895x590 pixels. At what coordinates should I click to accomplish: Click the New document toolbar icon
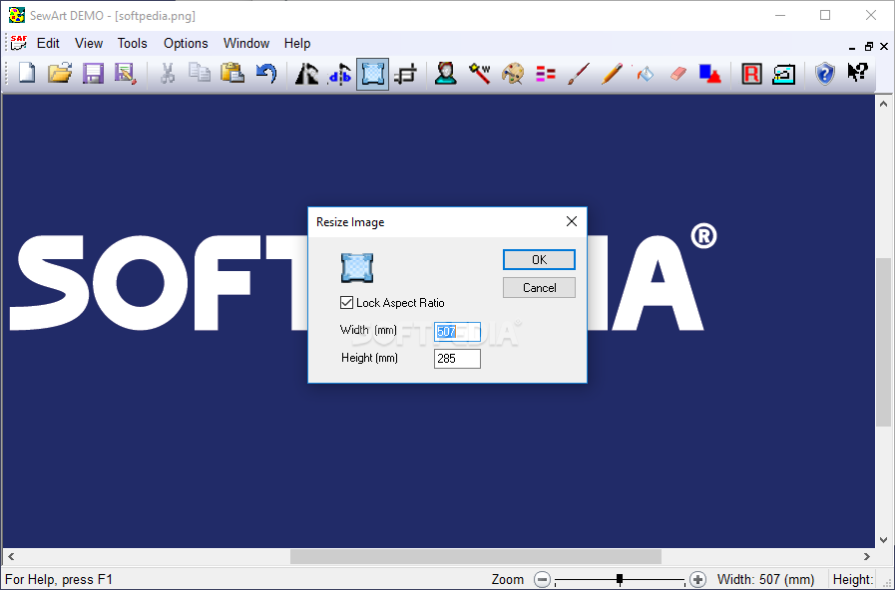click(27, 74)
